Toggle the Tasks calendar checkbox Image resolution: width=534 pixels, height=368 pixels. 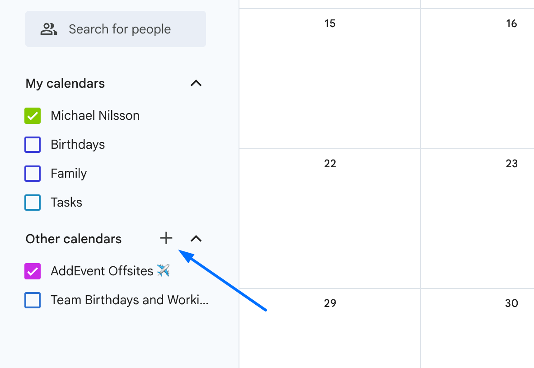click(33, 203)
